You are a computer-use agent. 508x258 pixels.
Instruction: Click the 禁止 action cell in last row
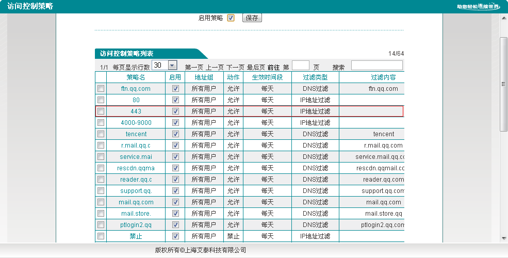pyautogui.click(x=233, y=236)
